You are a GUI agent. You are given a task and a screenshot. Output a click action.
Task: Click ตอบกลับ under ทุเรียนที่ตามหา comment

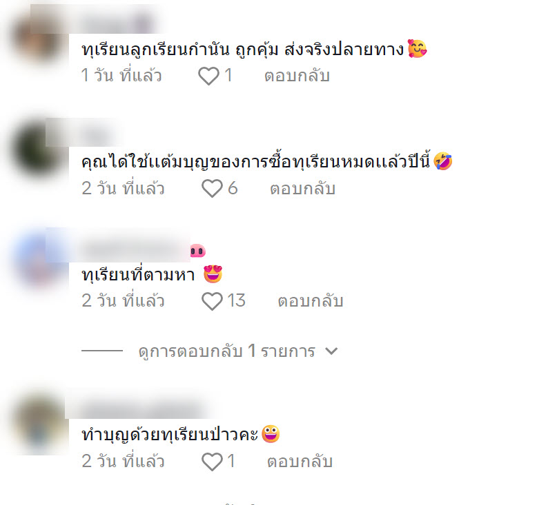click(311, 301)
